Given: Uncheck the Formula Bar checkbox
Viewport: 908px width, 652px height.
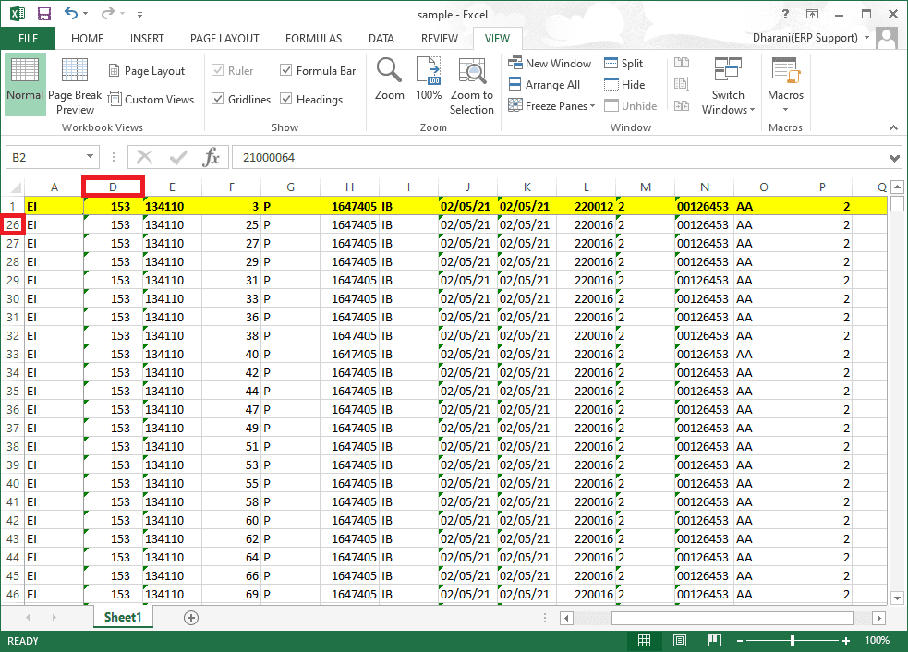Looking at the screenshot, I should [286, 71].
